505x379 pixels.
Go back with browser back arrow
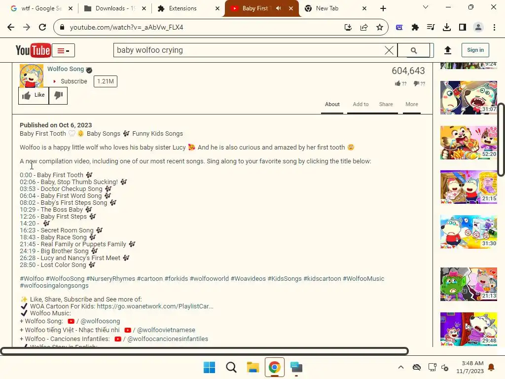[11, 28]
